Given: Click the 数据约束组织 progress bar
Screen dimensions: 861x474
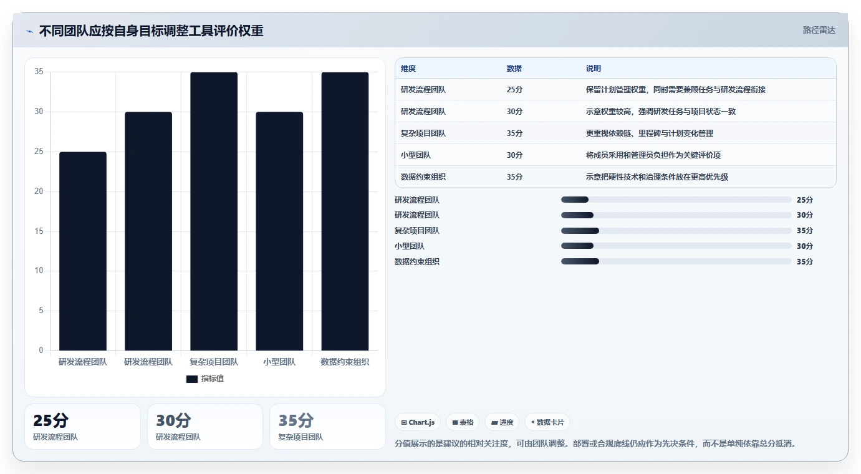Looking at the screenshot, I should coord(676,261).
